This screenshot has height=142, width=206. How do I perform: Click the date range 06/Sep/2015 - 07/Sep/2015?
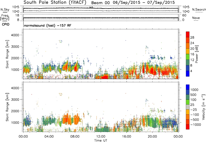coord(144,3)
